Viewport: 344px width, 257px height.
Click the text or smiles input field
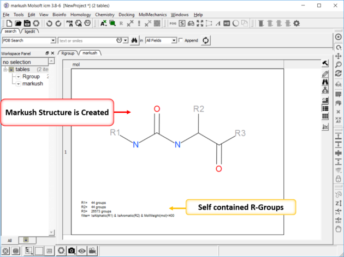pos(86,40)
